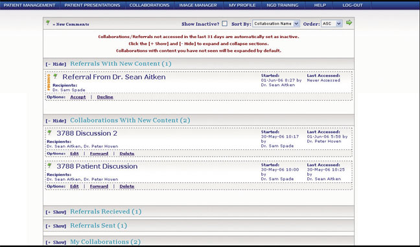This screenshot has height=247, width=420.
Task: Click the green arrow to apply the sort
Action: 349,23
